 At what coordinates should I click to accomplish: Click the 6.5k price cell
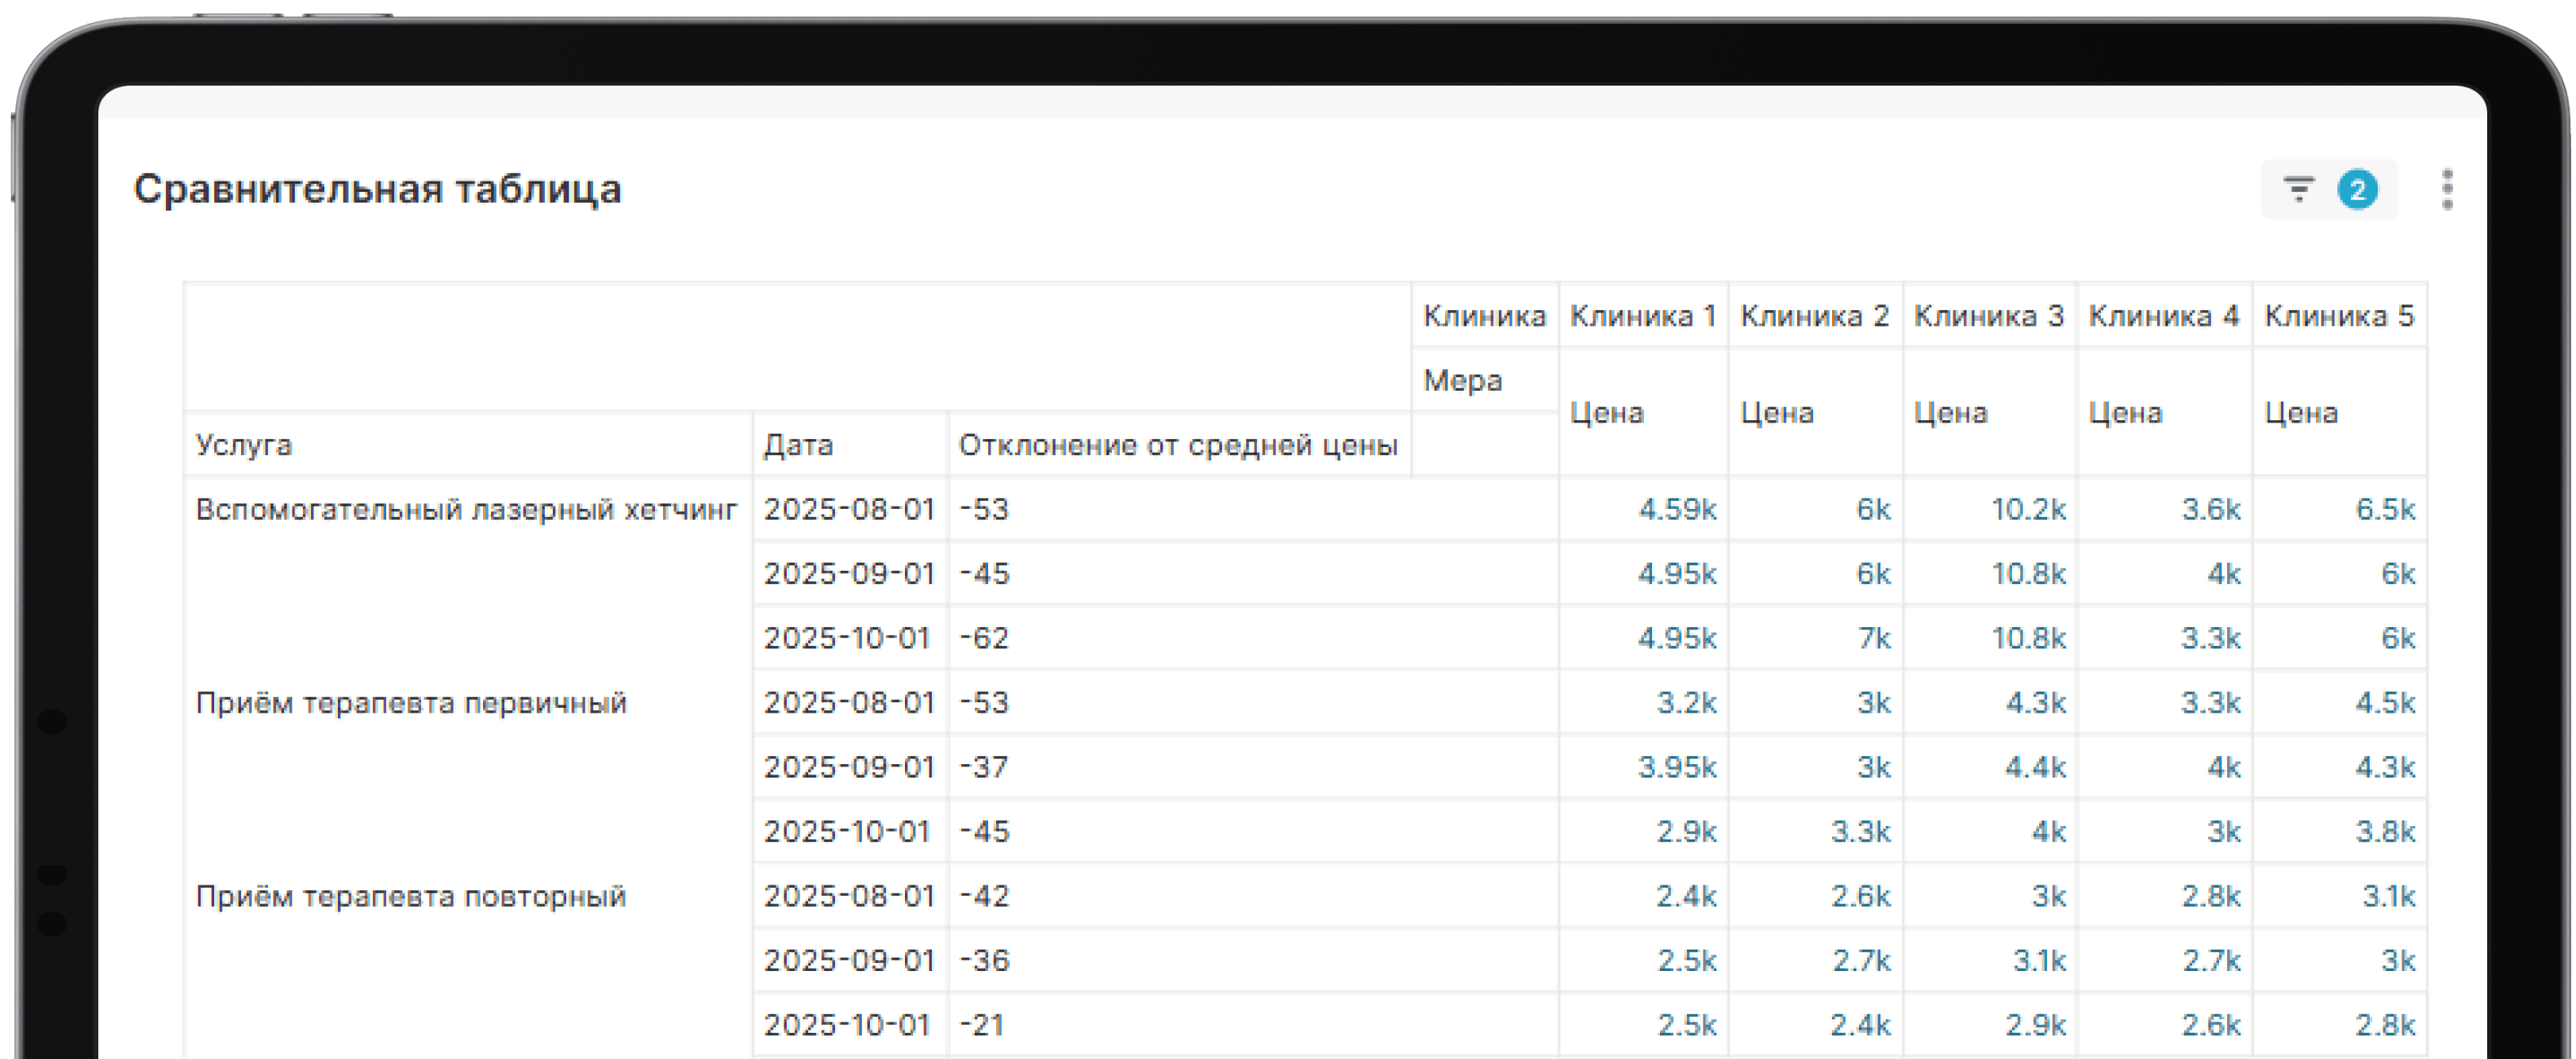pyautogui.click(x=2384, y=510)
